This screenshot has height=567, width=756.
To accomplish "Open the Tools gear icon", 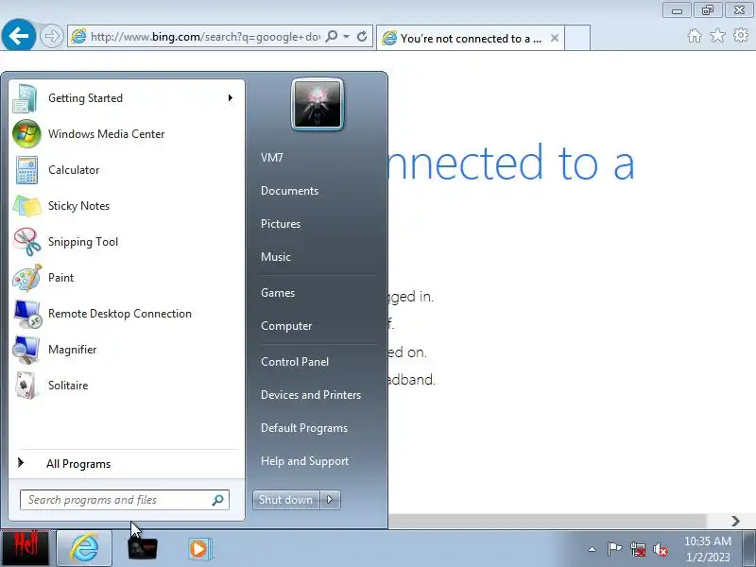I will (741, 36).
